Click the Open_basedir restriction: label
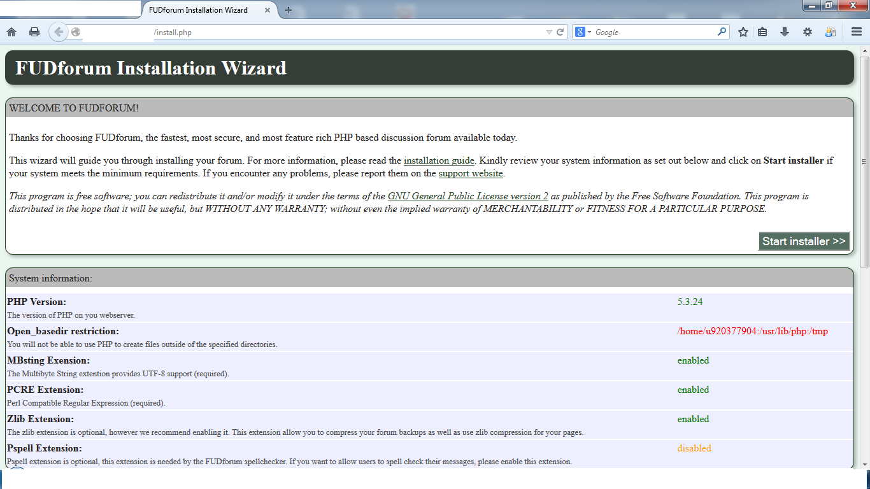The image size is (870, 489). [x=63, y=331]
